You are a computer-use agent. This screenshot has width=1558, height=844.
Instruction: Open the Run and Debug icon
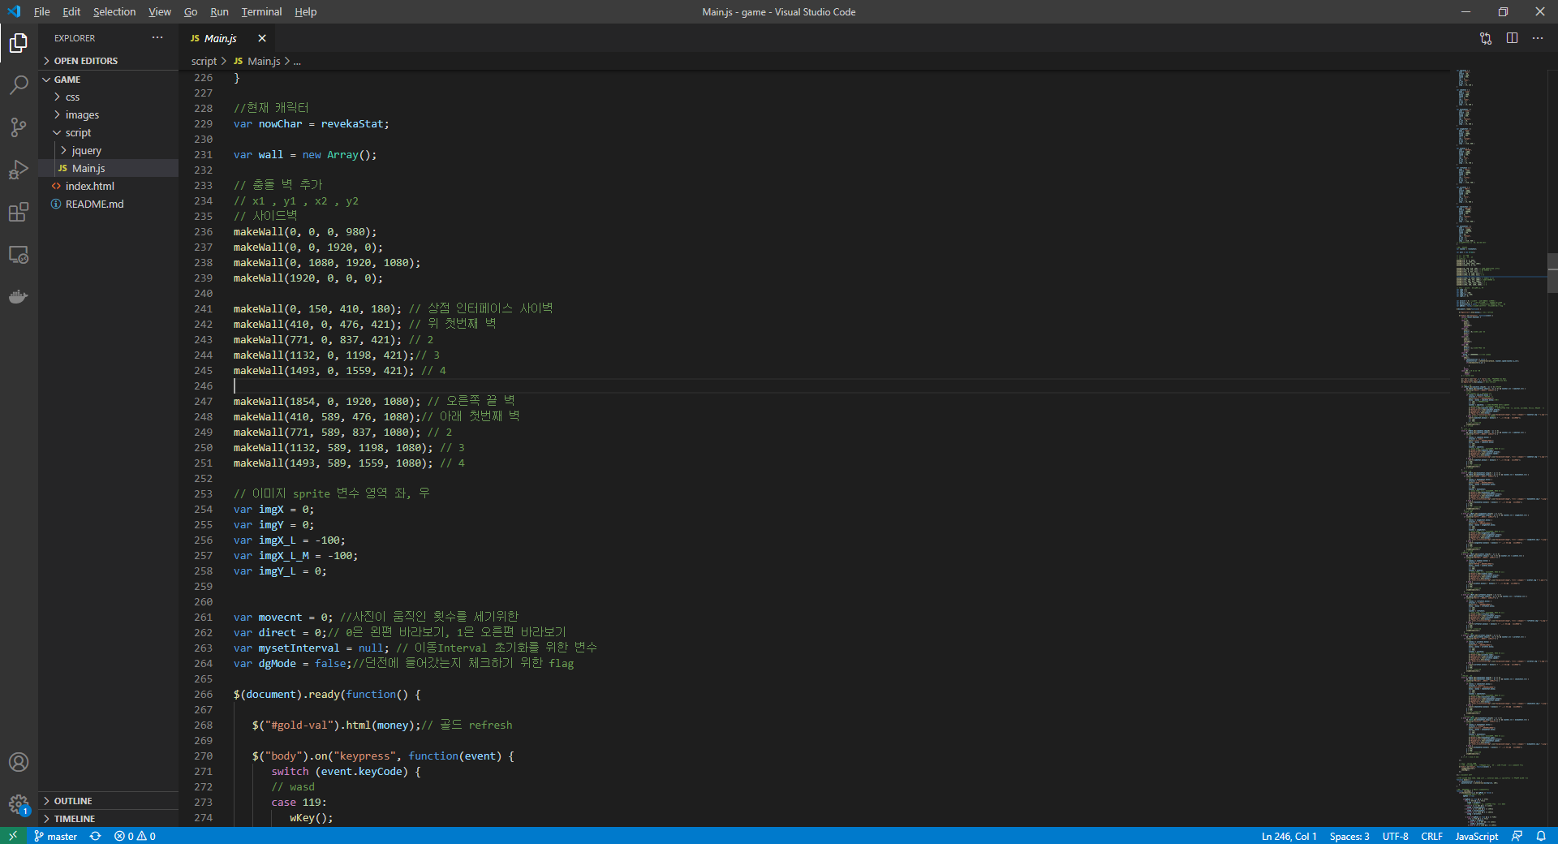18,170
